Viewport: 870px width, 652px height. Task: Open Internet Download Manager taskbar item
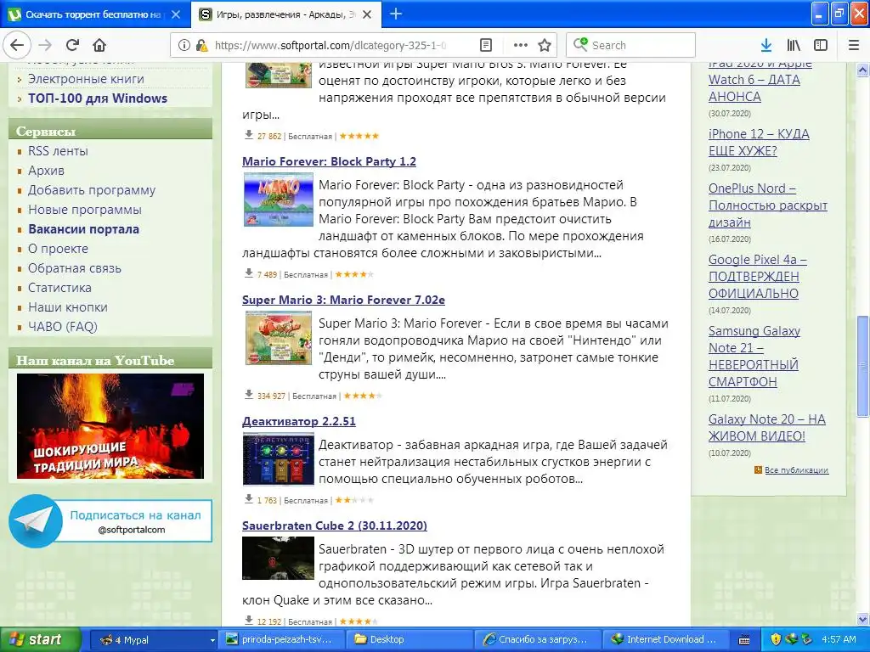pos(666,639)
